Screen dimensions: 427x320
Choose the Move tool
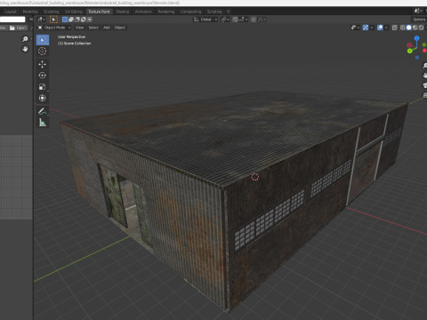coord(43,64)
